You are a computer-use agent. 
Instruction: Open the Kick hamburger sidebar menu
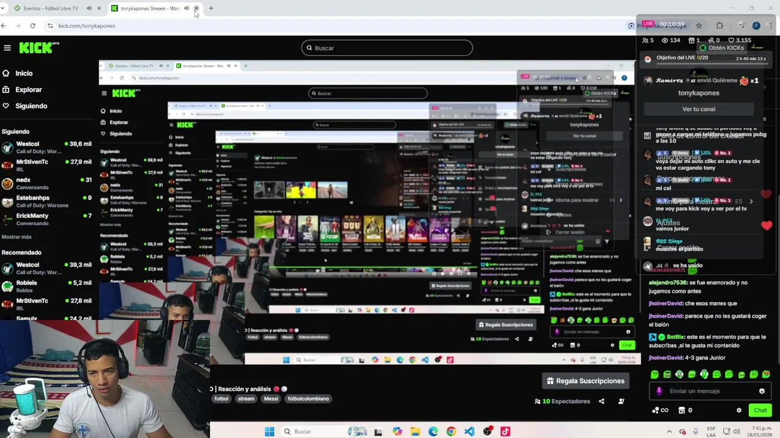(7, 47)
